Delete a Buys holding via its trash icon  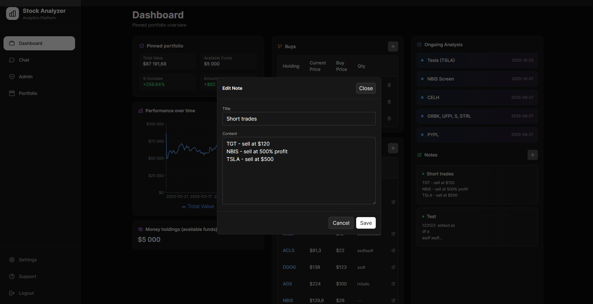[389, 85]
